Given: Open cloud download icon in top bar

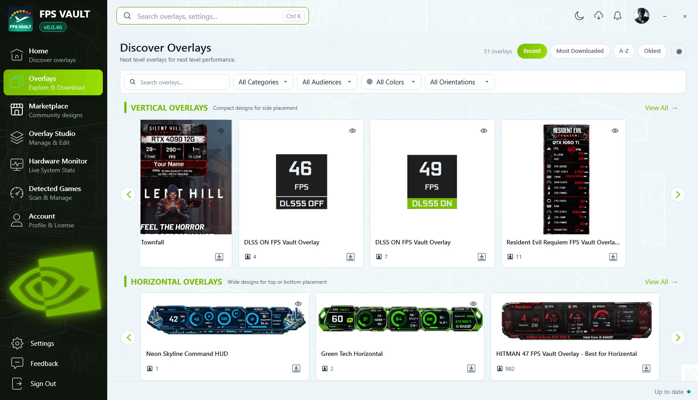Looking at the screenshot, I should click(599, 16).
